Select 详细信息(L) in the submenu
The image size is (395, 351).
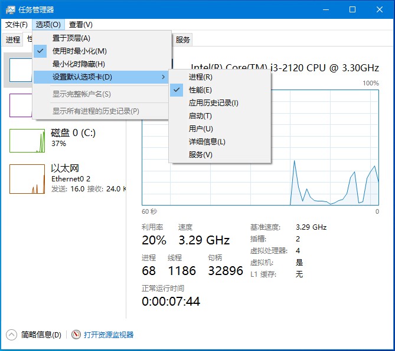coord(207,142)
